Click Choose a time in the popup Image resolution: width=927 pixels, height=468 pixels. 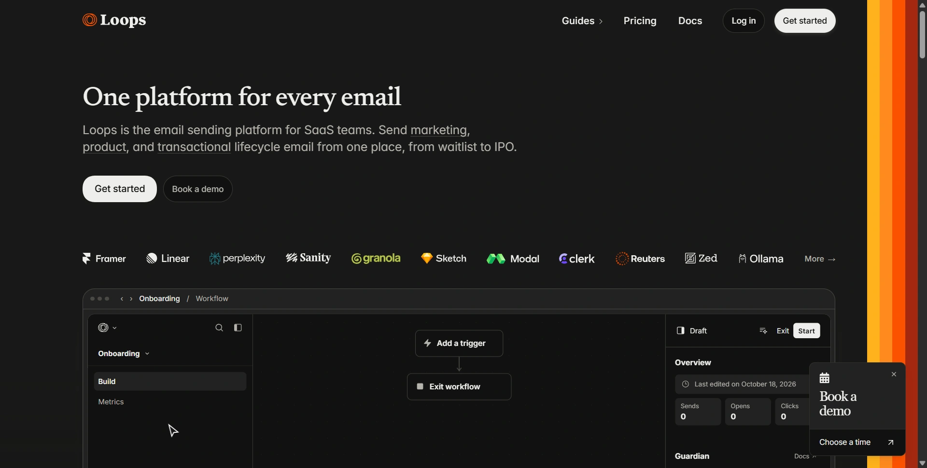[857, 442]
